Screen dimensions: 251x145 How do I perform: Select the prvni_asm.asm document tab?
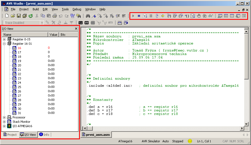coord(96,135)
